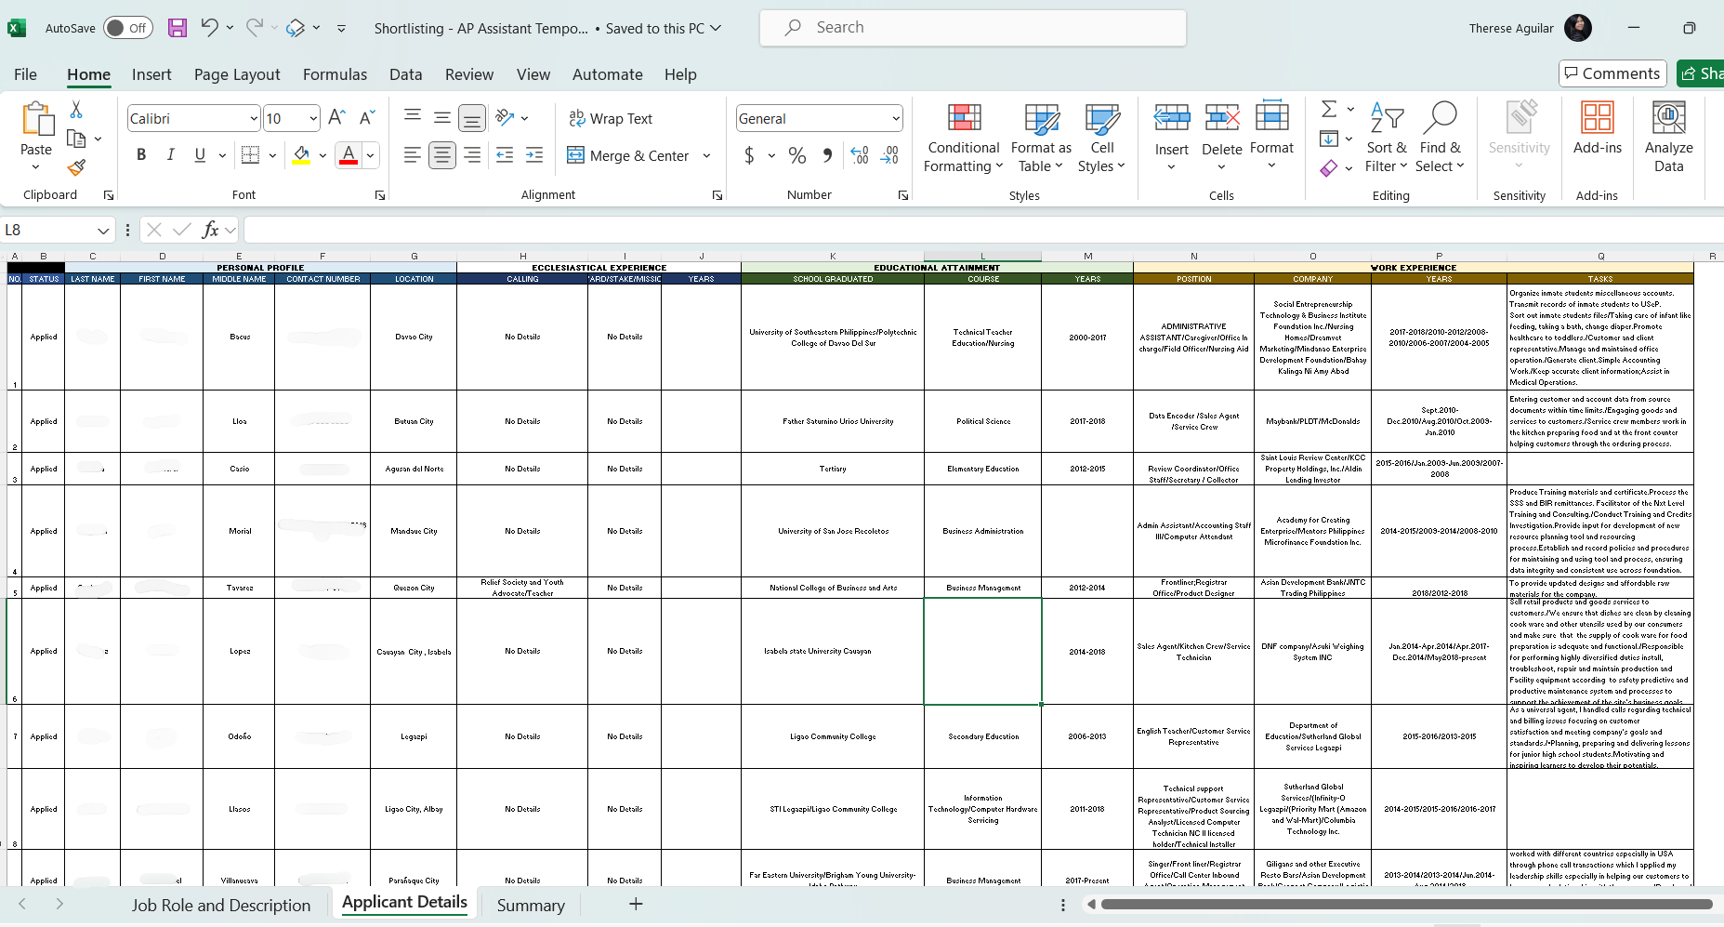The height and width of the screenshot is (927, 1724).
Task: Open the File menu
Action: click(25, 74)
